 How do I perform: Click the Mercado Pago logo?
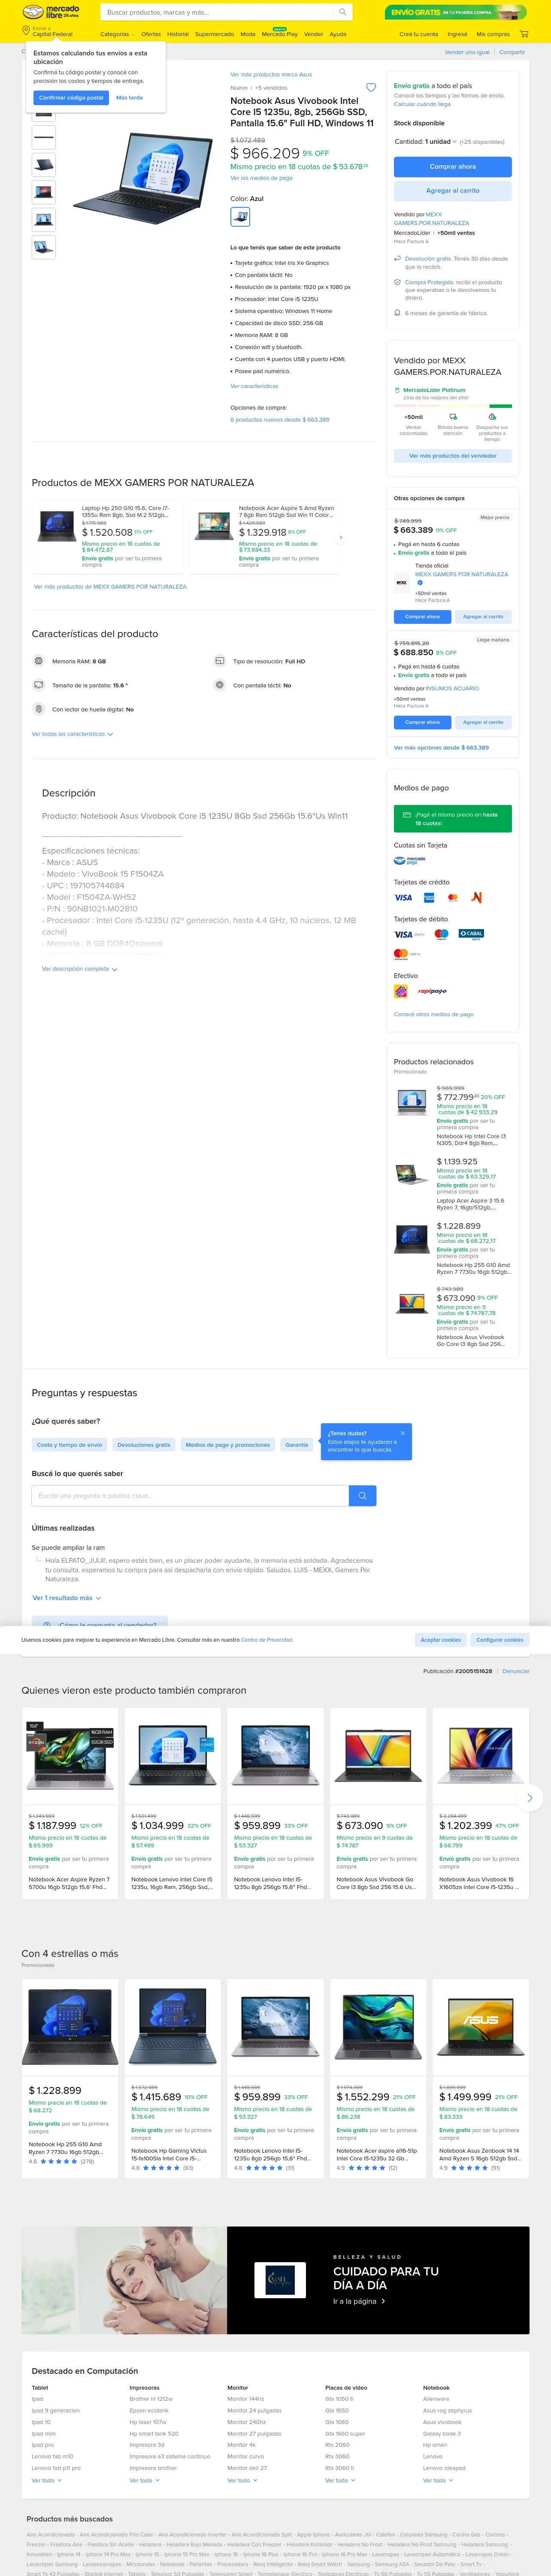(x=409, y=860)
